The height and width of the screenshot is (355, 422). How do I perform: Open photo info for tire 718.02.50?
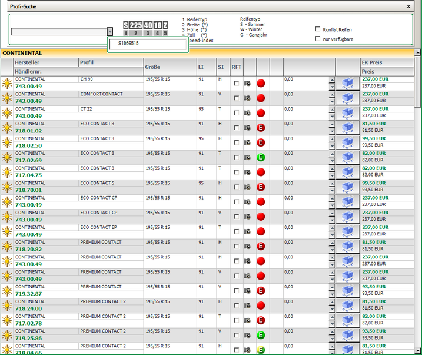(x=247, y=142)
